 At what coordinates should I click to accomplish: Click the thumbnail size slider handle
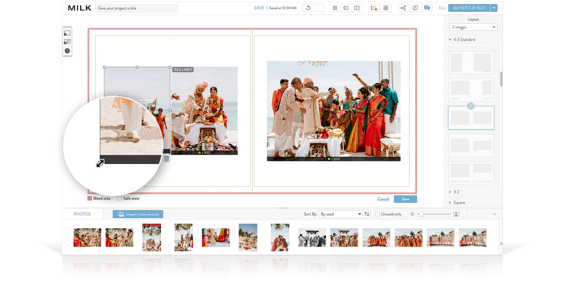click(x=421, y=214)
